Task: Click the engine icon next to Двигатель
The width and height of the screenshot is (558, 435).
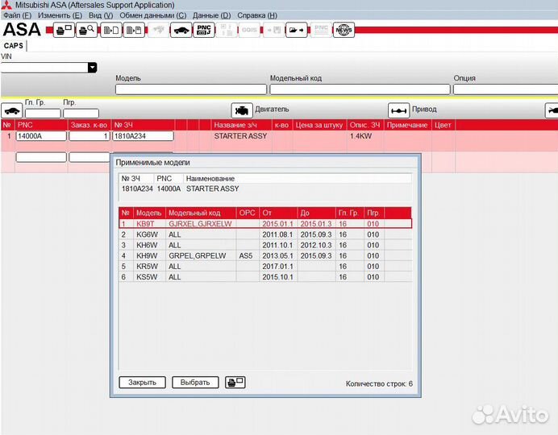Action: (x=241, y=110)
